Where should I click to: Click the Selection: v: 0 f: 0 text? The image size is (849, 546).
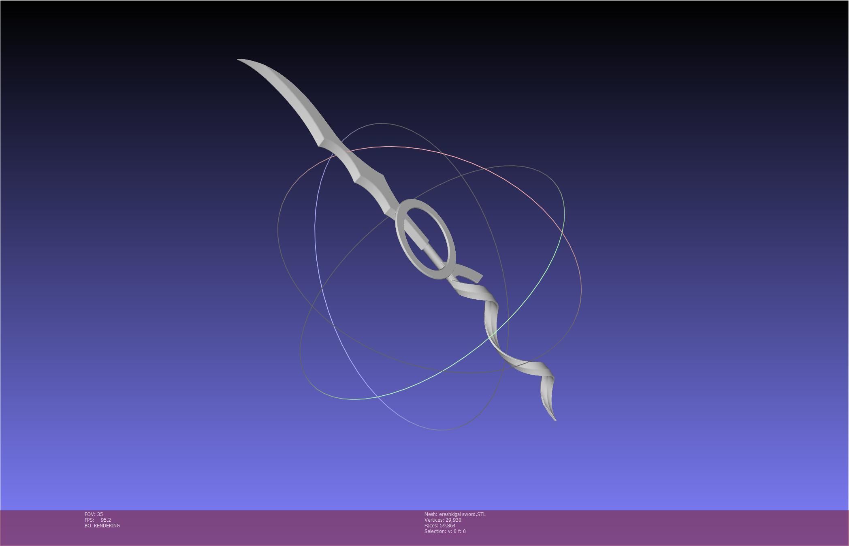coord(445,531)
